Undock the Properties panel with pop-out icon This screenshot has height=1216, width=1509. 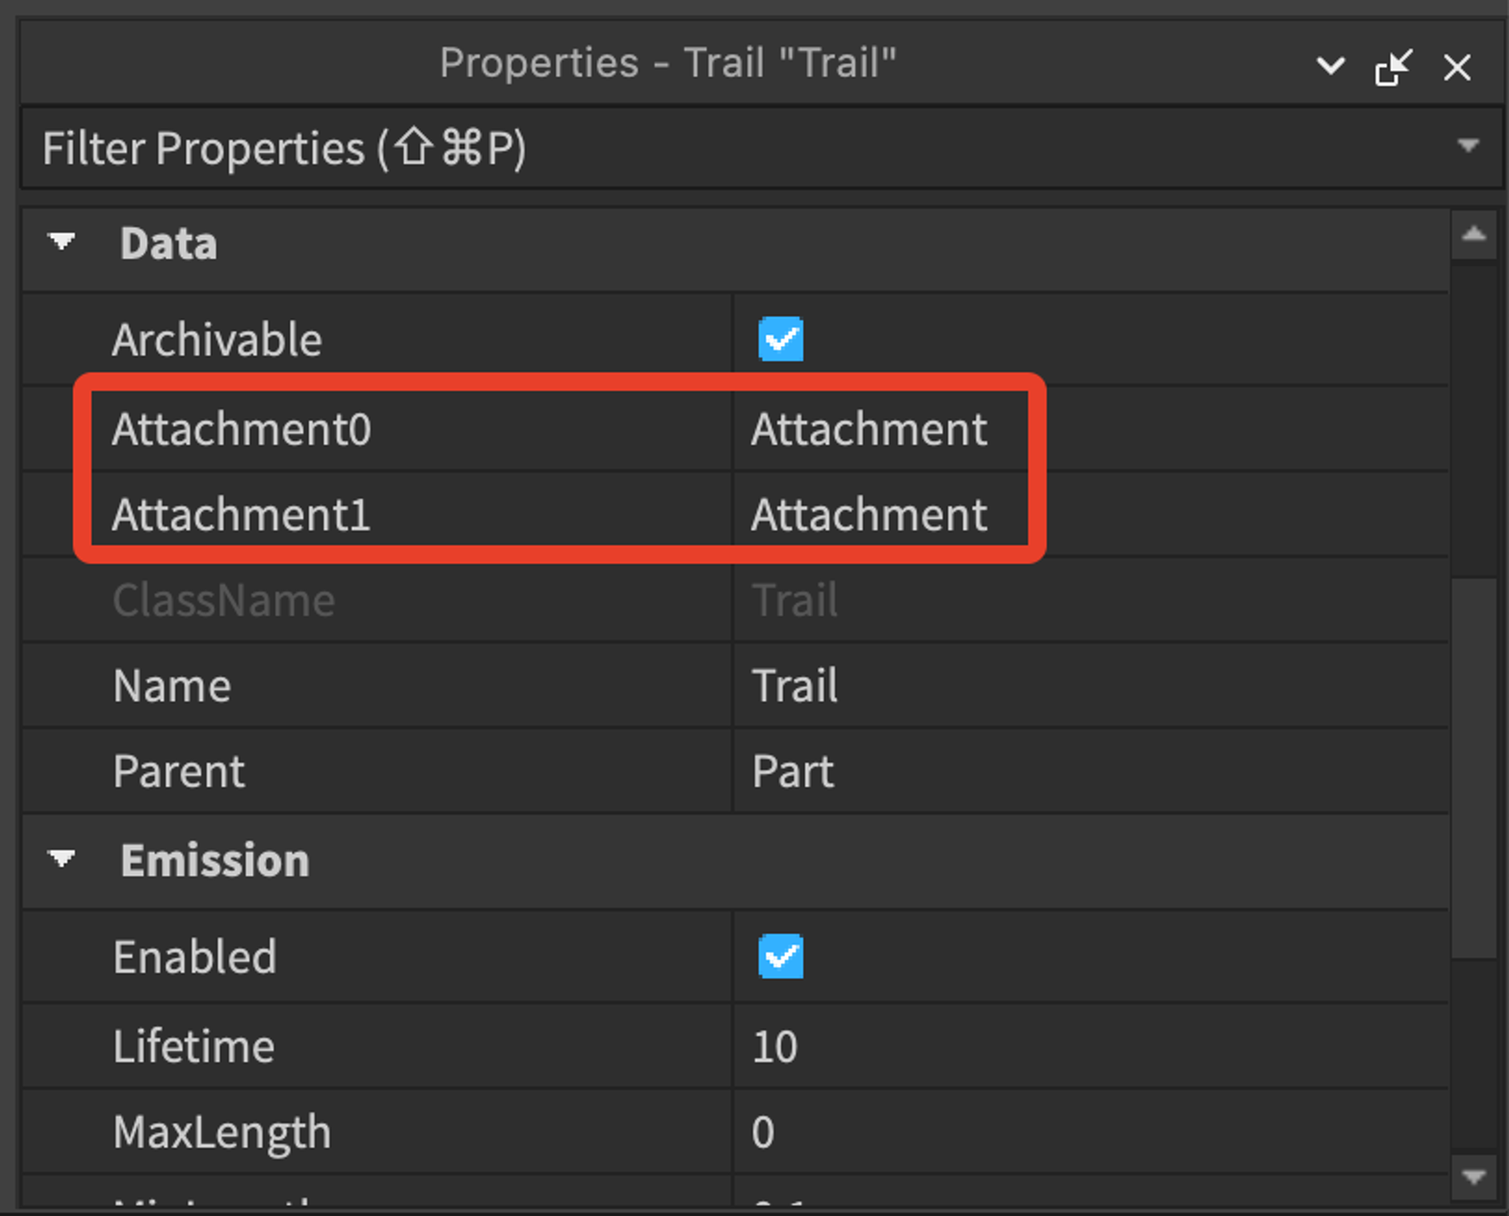[x=1393, y=67]
